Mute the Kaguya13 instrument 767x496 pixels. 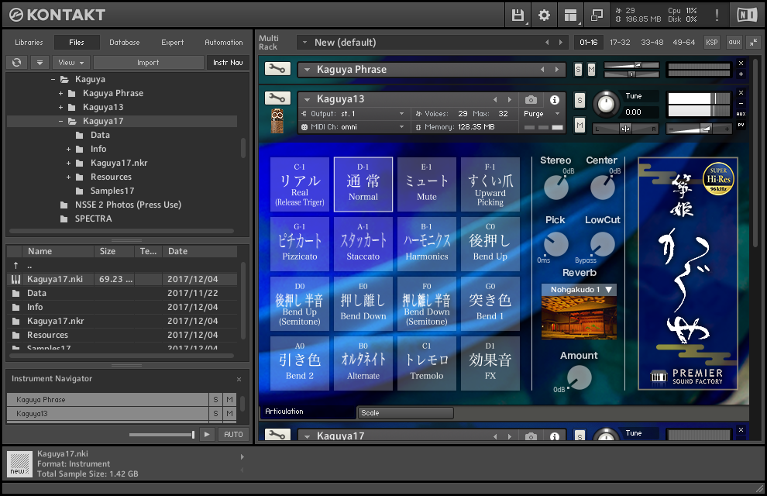[x=580, y=126]
